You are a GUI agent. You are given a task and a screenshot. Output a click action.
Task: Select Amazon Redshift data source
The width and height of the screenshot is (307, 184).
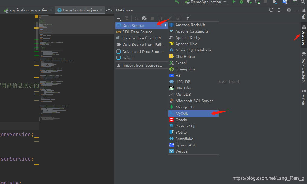coord(193,25)
